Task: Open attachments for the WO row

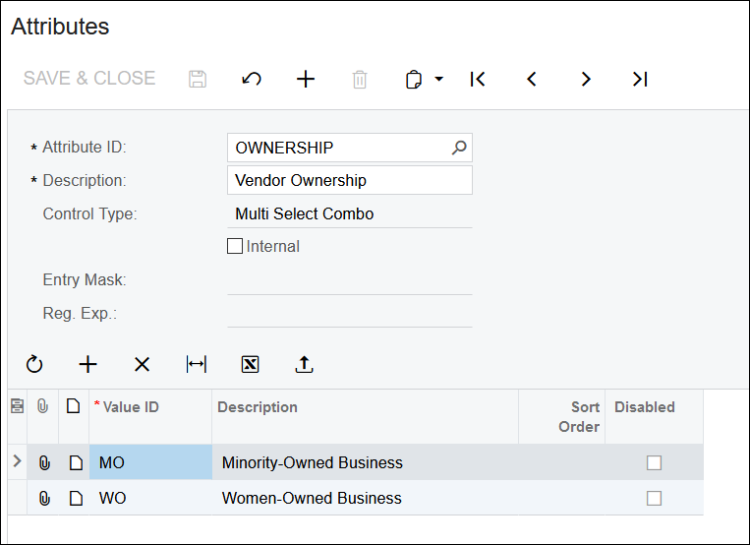Action: 44,498
